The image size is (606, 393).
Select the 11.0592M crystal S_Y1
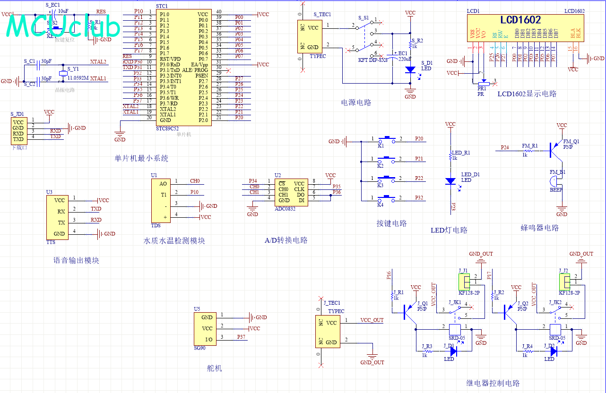click(63, 73)
